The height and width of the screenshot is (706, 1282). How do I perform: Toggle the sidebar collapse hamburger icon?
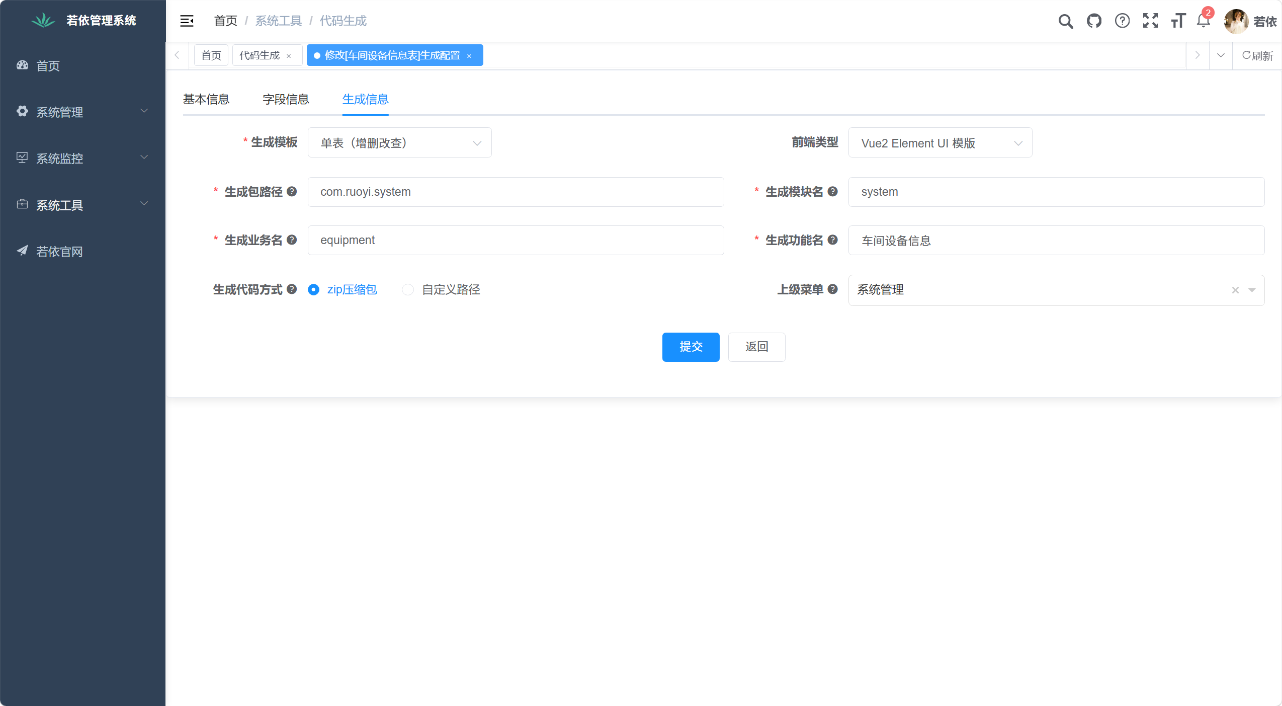(x=187, y=21)
